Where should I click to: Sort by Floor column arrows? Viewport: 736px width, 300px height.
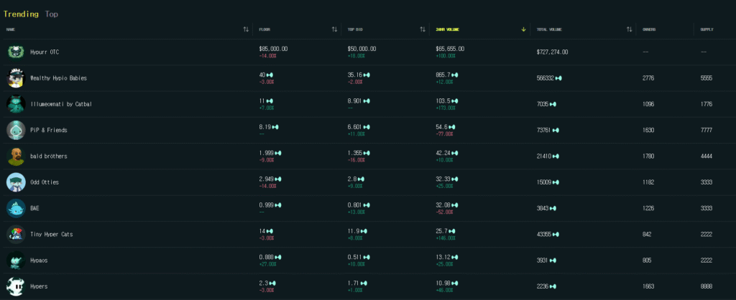[x=334, y=29]
